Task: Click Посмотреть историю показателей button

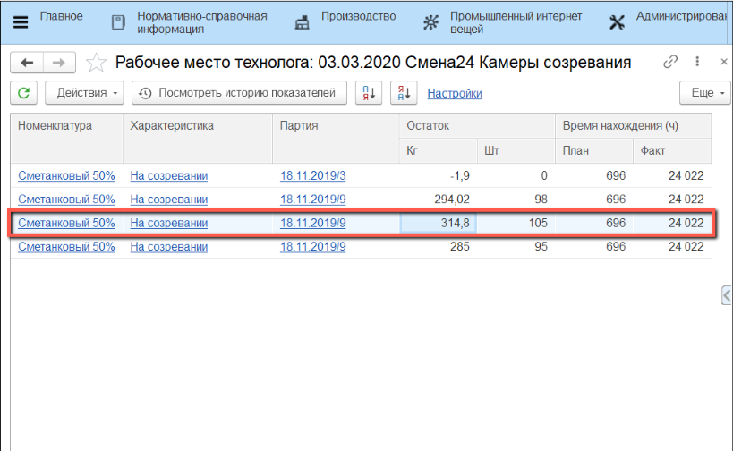Action: coord(239,93)
